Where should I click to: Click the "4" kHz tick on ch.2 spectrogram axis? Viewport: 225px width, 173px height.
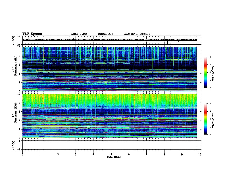click(x=20, y=120)
